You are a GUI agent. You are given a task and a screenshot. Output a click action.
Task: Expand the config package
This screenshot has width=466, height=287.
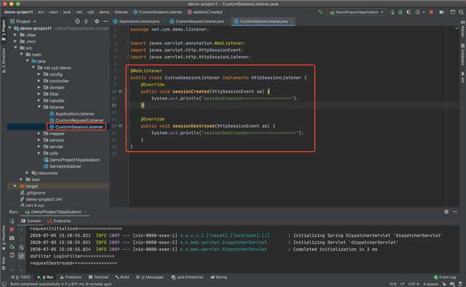tap(39, 74)
